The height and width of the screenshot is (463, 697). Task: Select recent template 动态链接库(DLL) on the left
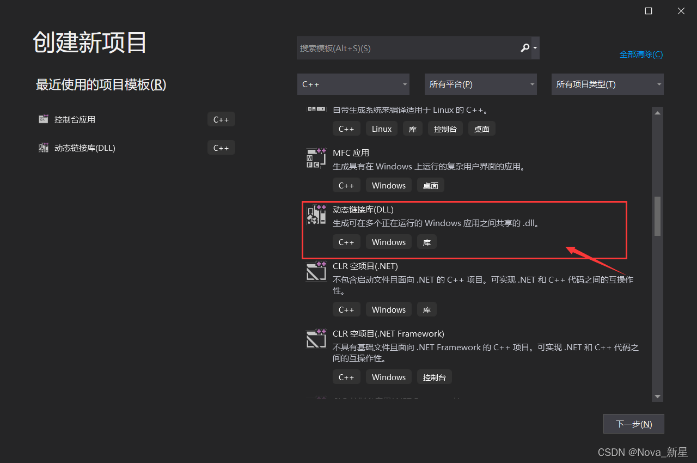coord(136,148)
